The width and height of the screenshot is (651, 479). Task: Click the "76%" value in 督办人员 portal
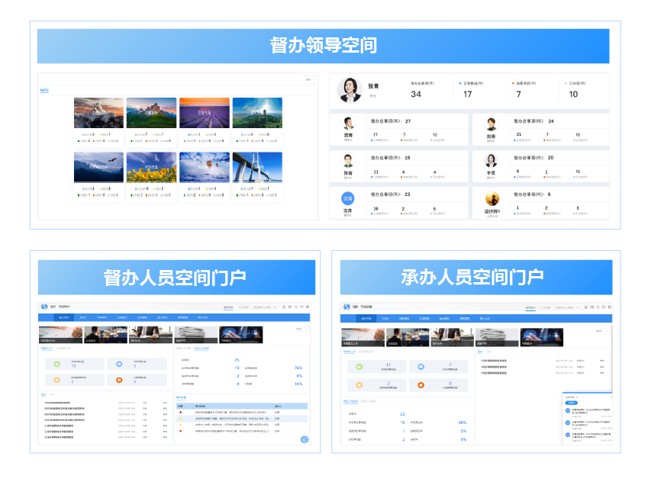pos(298,368)
